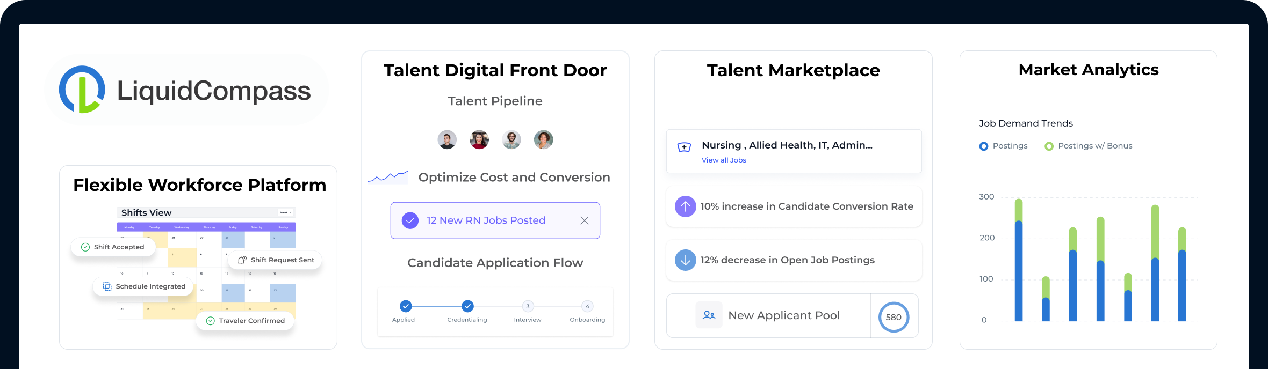Screen dimensions: 1268x369
Task: Click the purple up-arrow conversion rate icon
Action: point(685,206)
